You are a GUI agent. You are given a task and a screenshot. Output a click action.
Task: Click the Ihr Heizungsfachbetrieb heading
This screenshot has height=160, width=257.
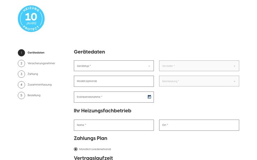pyautogui.click(x=102, y=111)
